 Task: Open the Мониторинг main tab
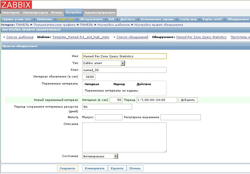11,13
